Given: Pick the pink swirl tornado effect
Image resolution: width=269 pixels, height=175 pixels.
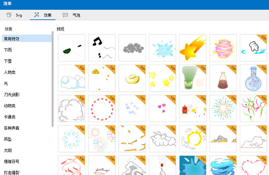Looking at the screenshot, I should [x=223, y=48].
